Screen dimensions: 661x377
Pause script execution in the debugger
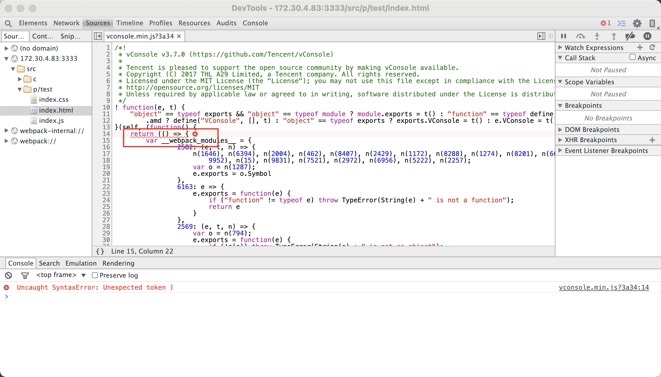pos(564,36)
